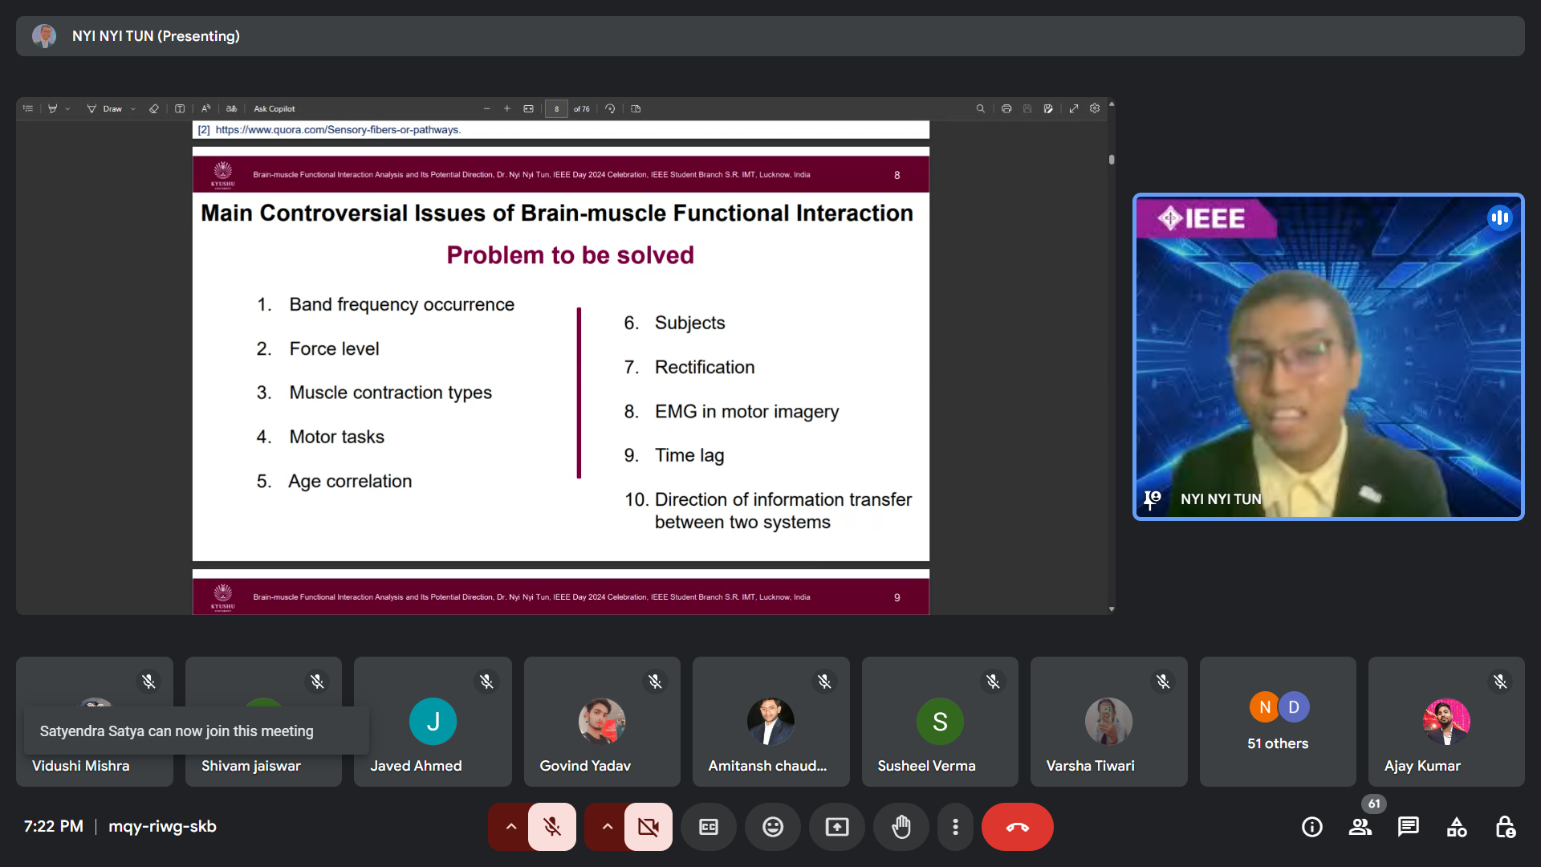Toggle closed captions on
This screenshot has height=867, width=1541.
(708, 827)
